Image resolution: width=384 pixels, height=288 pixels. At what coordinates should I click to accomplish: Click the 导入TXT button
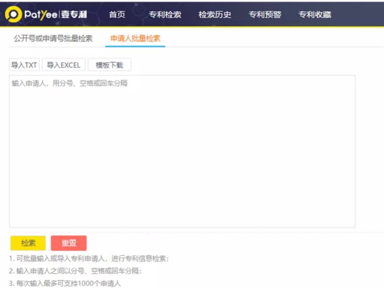coord(24,65)
